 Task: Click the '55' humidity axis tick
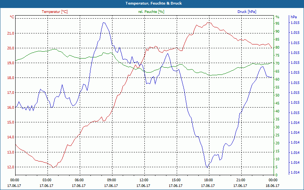click(277, 87)
